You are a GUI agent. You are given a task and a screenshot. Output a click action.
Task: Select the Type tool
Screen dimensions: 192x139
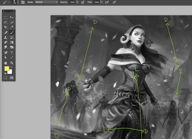[12, 53]
